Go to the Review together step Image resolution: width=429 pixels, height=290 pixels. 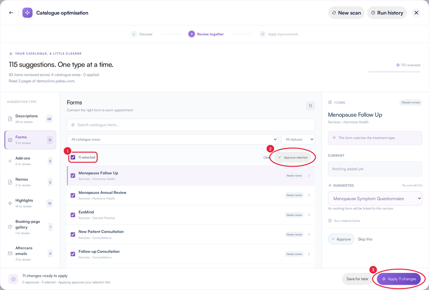206,34
